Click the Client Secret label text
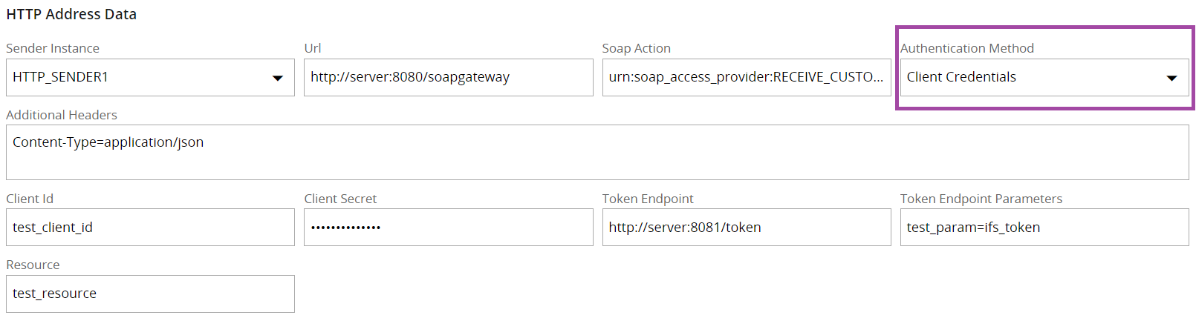 pos(340,199)
